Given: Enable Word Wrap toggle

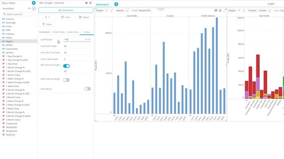Looking at the screenshot, I should click(87, 89).
